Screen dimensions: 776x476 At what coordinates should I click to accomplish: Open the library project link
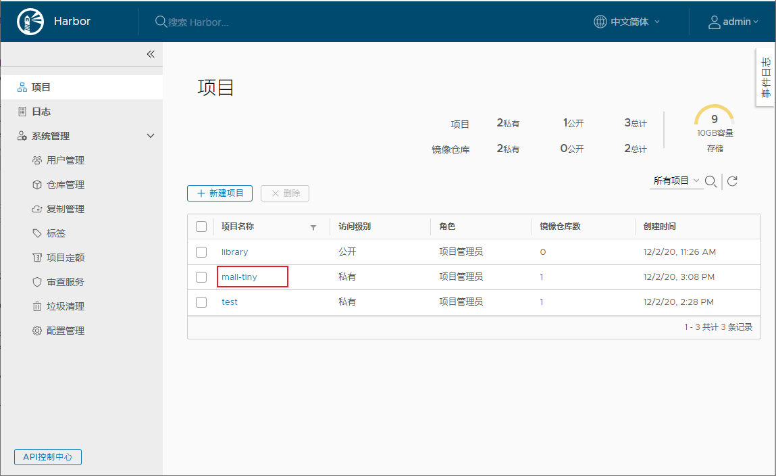click(x=234, y=252)
